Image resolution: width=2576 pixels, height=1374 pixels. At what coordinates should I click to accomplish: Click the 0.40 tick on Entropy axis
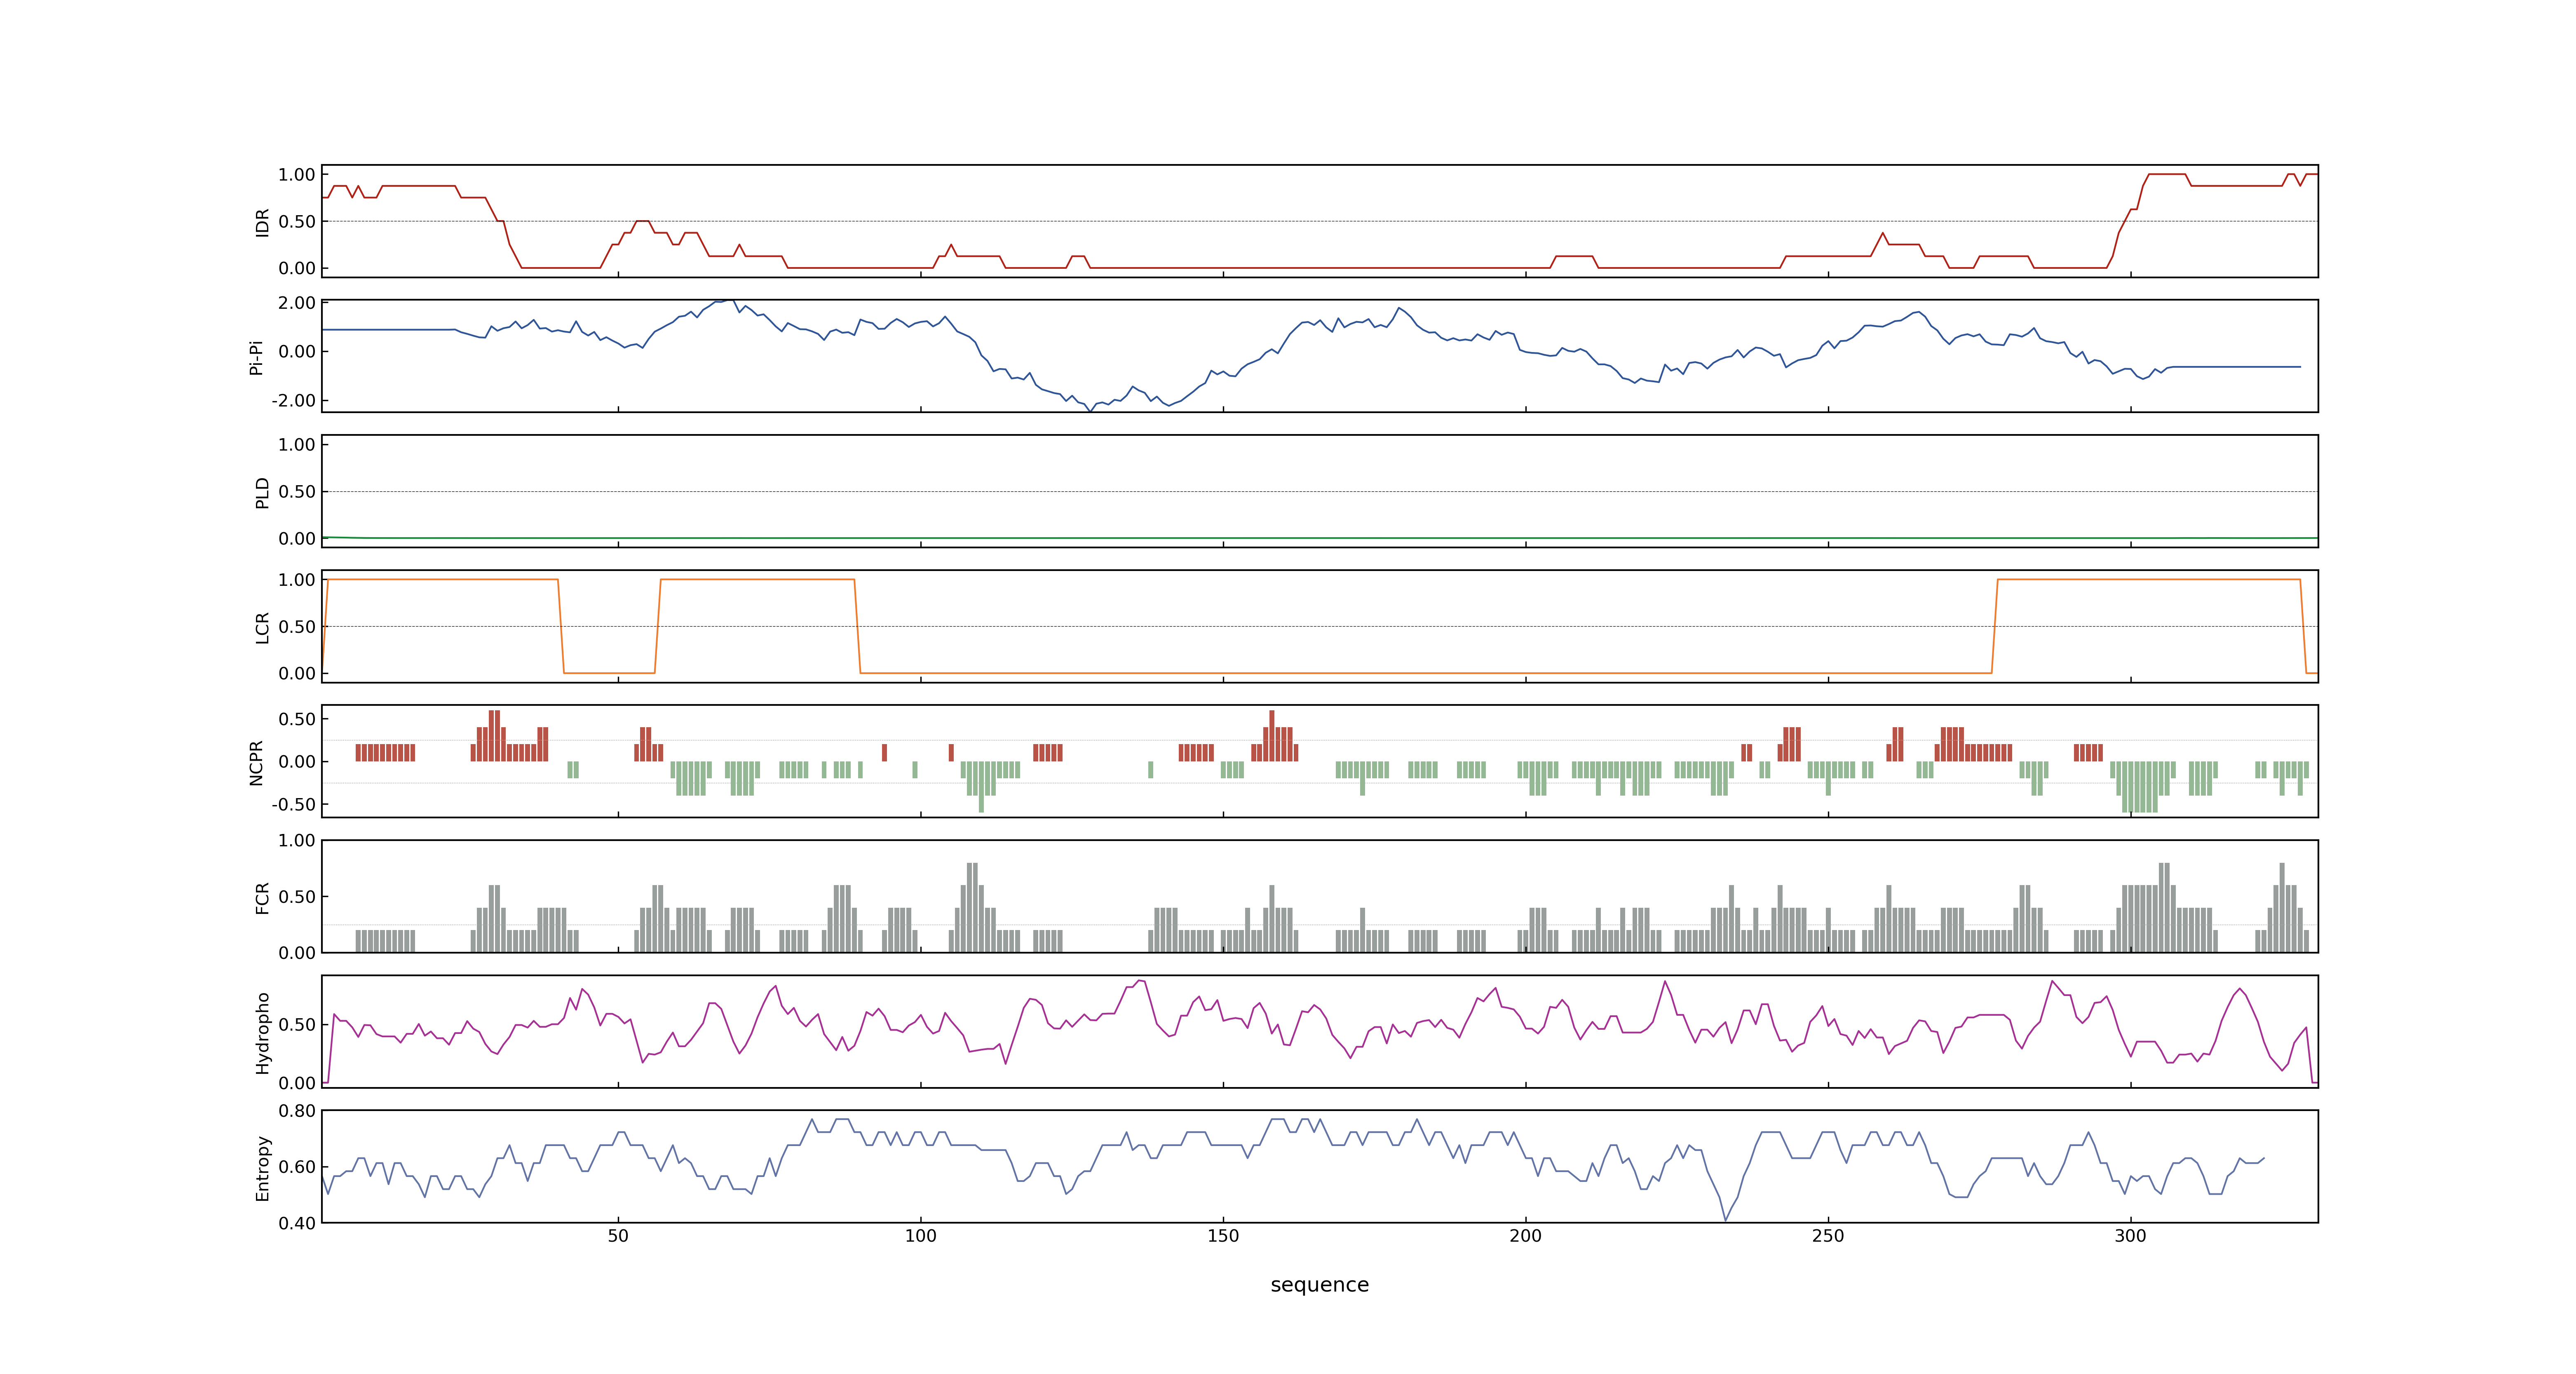tap(297, 1223)
